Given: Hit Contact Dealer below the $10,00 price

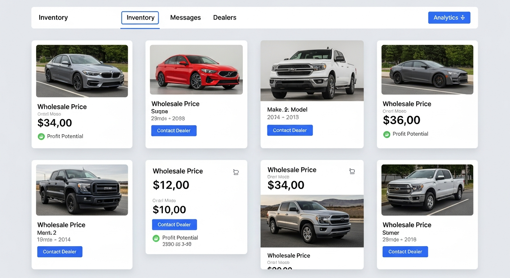Looking at the screenshot, I should coord(174,224).
